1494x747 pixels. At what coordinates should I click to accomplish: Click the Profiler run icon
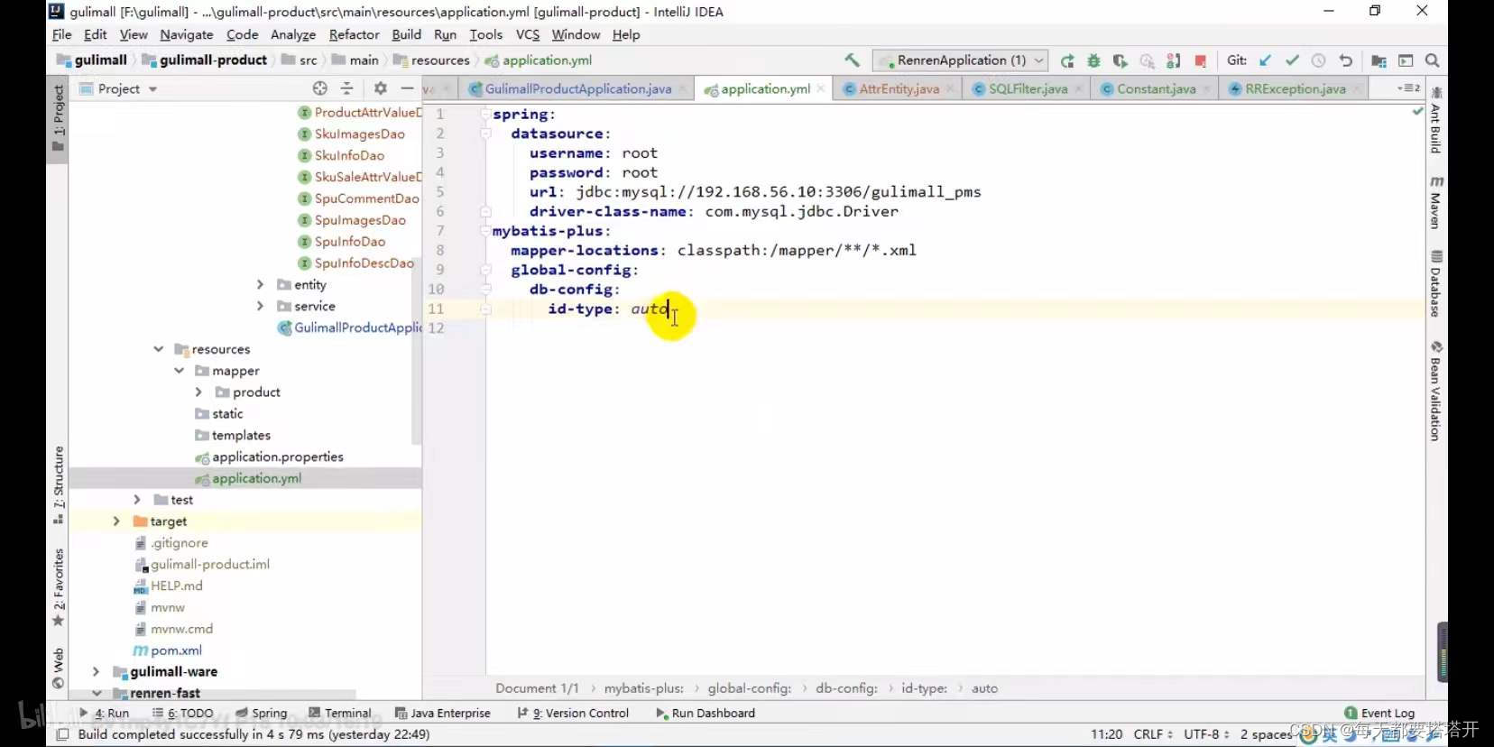pyautogui.click(x=1147, y=60)
